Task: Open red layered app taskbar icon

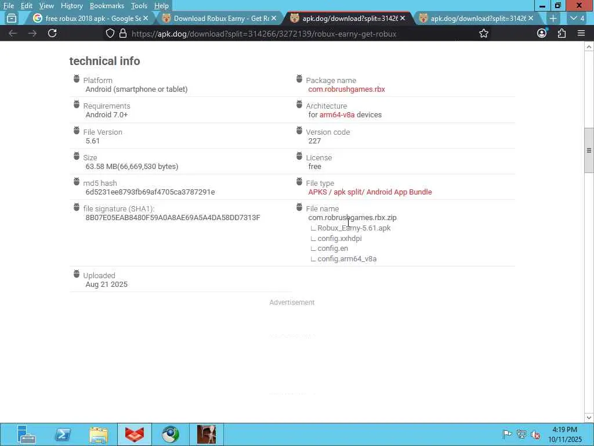Action: click(135, 434)
